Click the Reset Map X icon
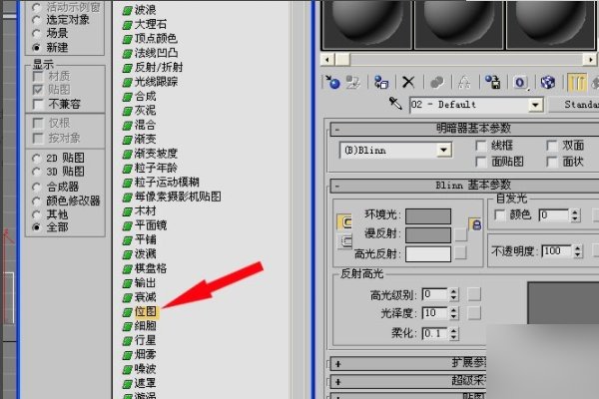Viewport: 599px width, 399px height. (x=408, y=82)
